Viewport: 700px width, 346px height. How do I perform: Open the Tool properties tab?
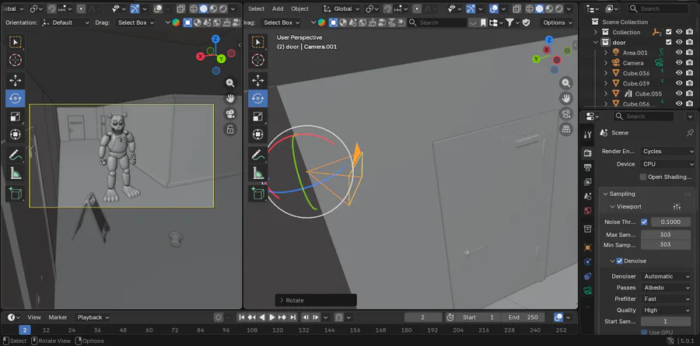587,135
